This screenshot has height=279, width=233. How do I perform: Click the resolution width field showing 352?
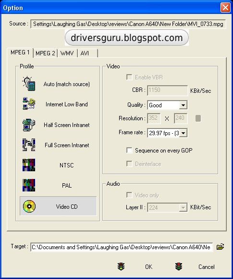(x=154, y=118)
